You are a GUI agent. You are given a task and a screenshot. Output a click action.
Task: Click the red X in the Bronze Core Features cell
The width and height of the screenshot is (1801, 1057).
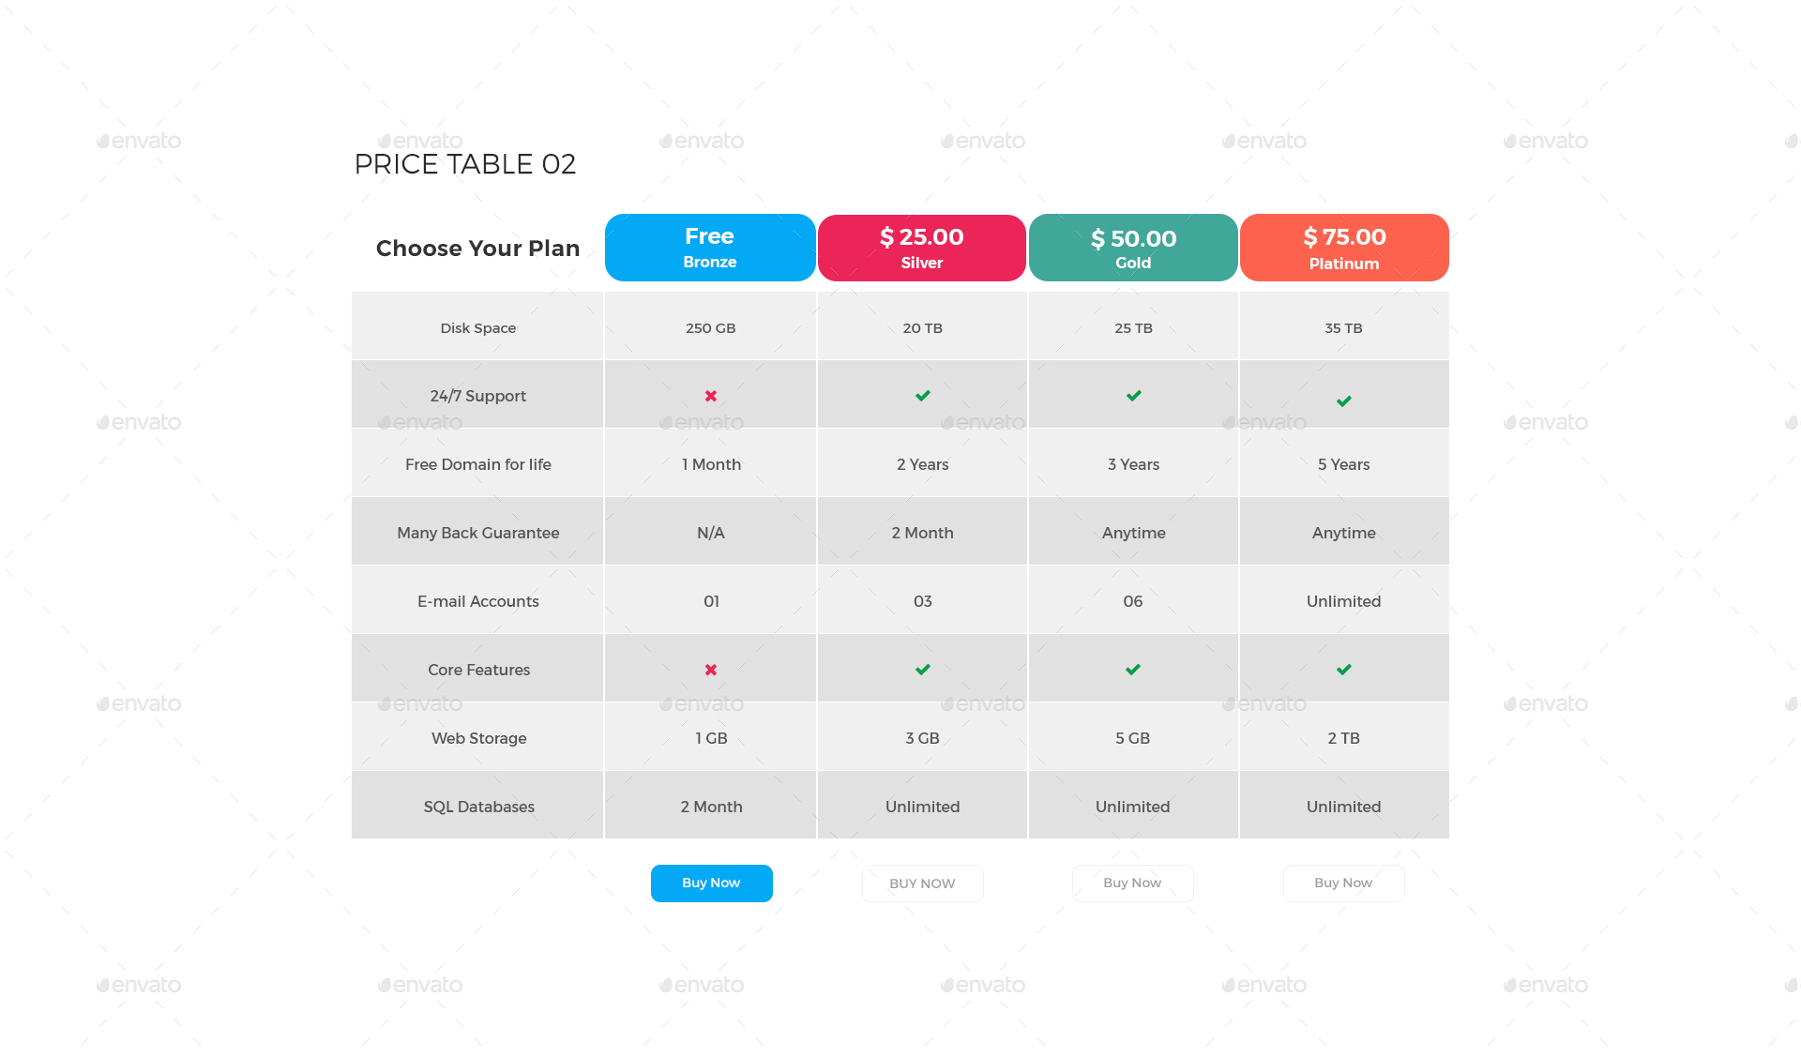(711, 670)
